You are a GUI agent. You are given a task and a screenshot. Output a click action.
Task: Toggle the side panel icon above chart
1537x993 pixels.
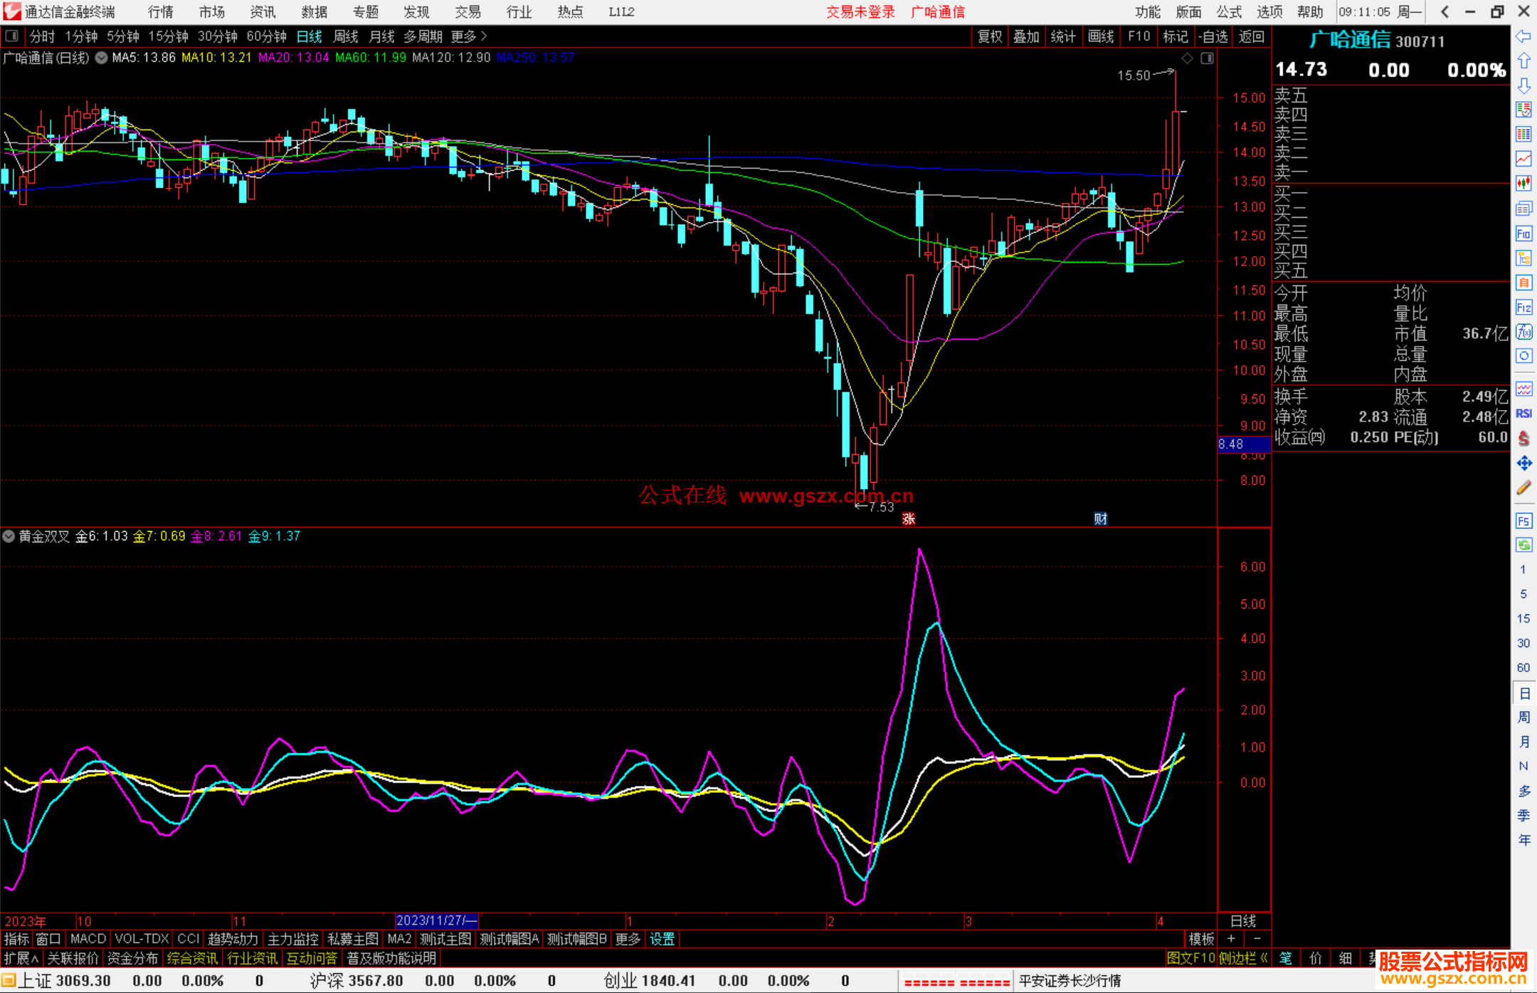click(x=1207, y=58)
